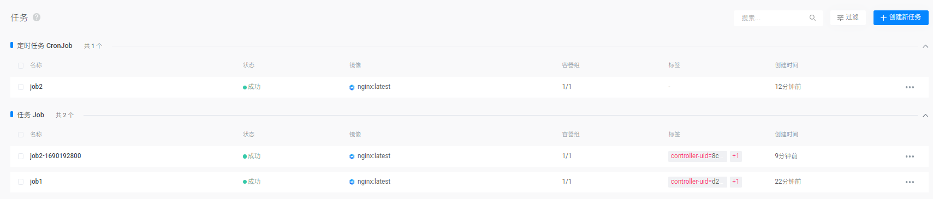Open job1 details link
This screenshot has width=933, height=199.
[36, 182]
